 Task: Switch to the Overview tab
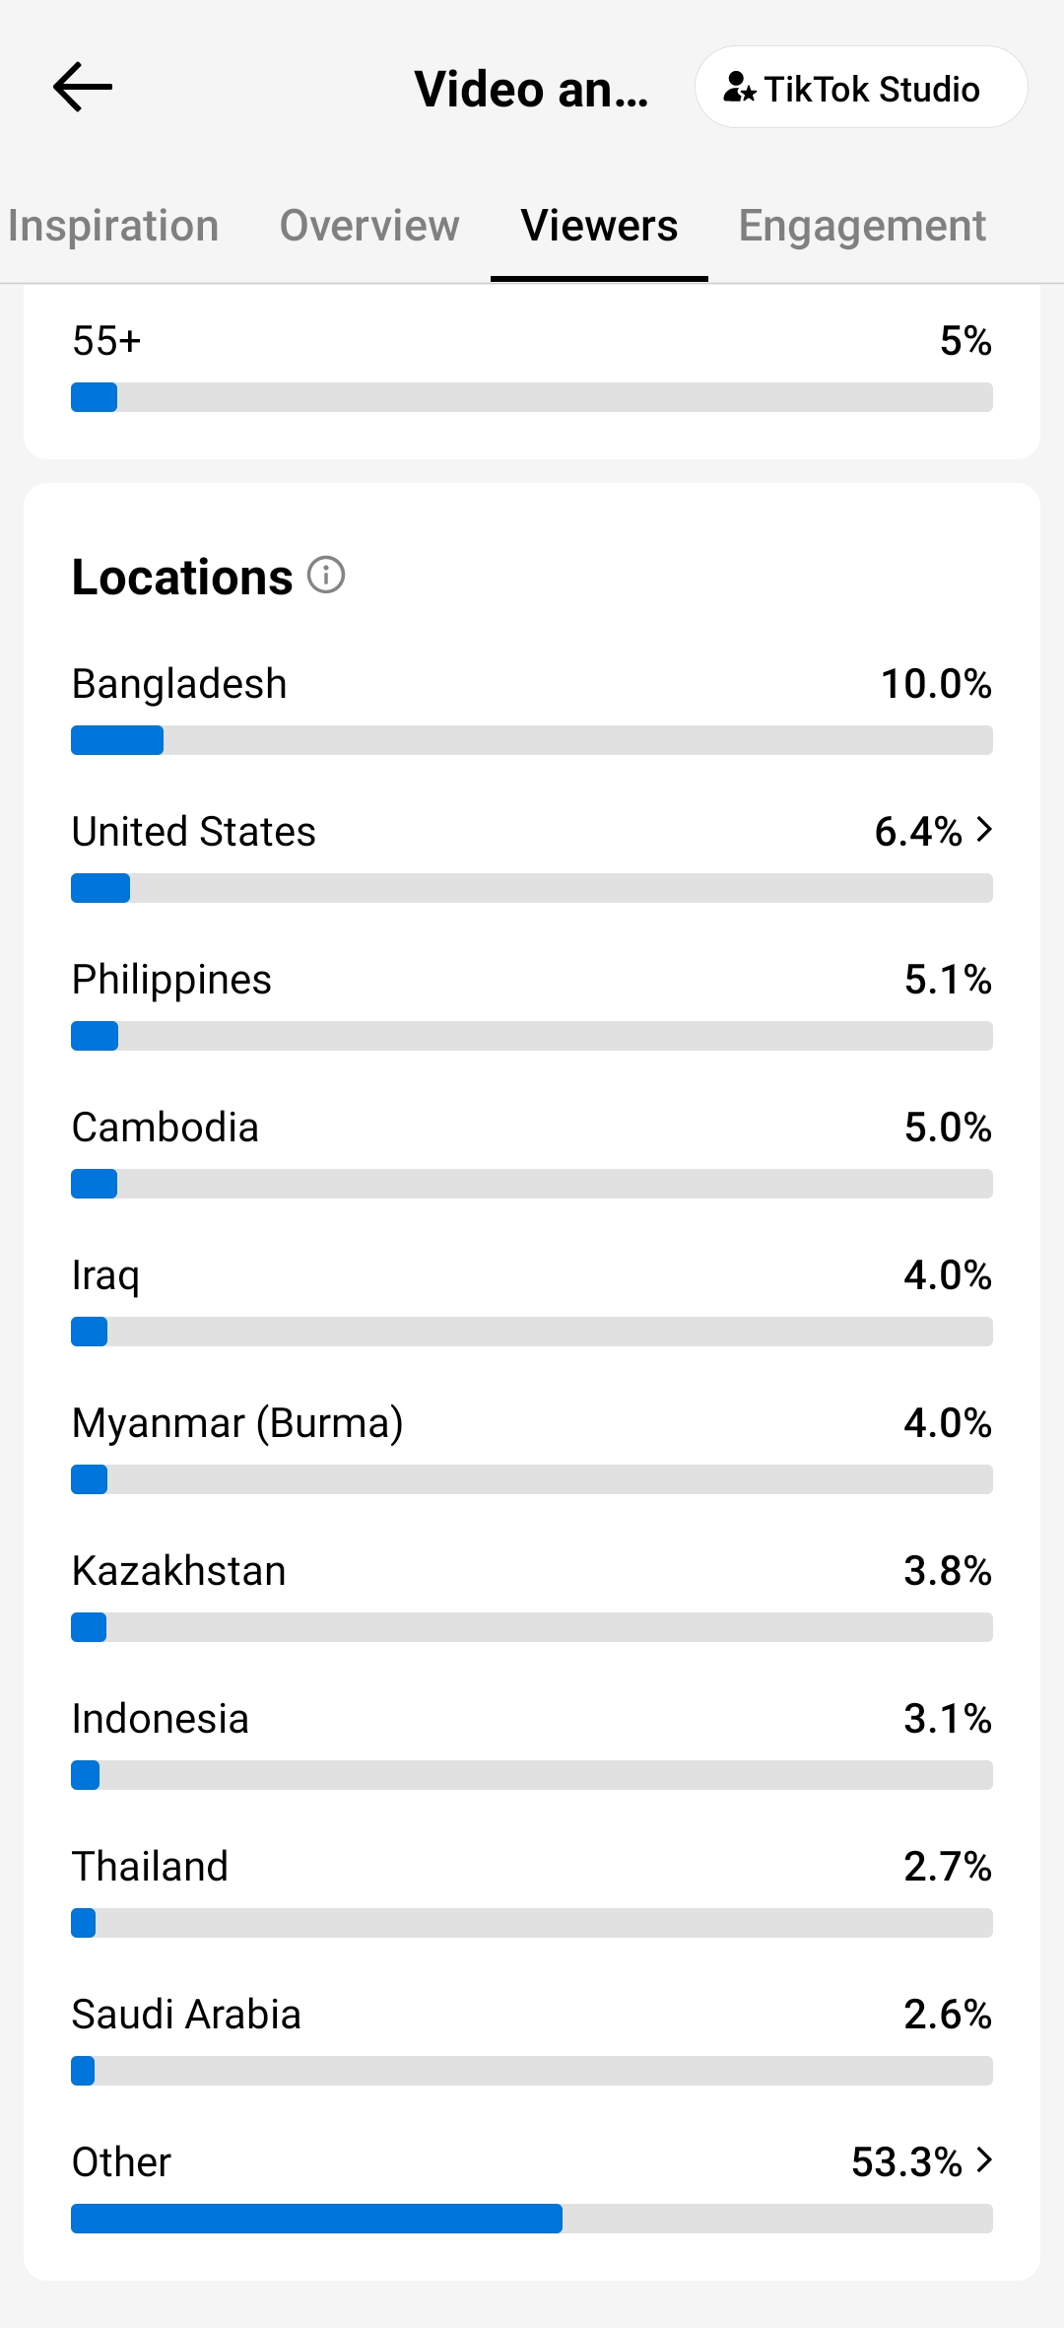(x=369, y=226)
